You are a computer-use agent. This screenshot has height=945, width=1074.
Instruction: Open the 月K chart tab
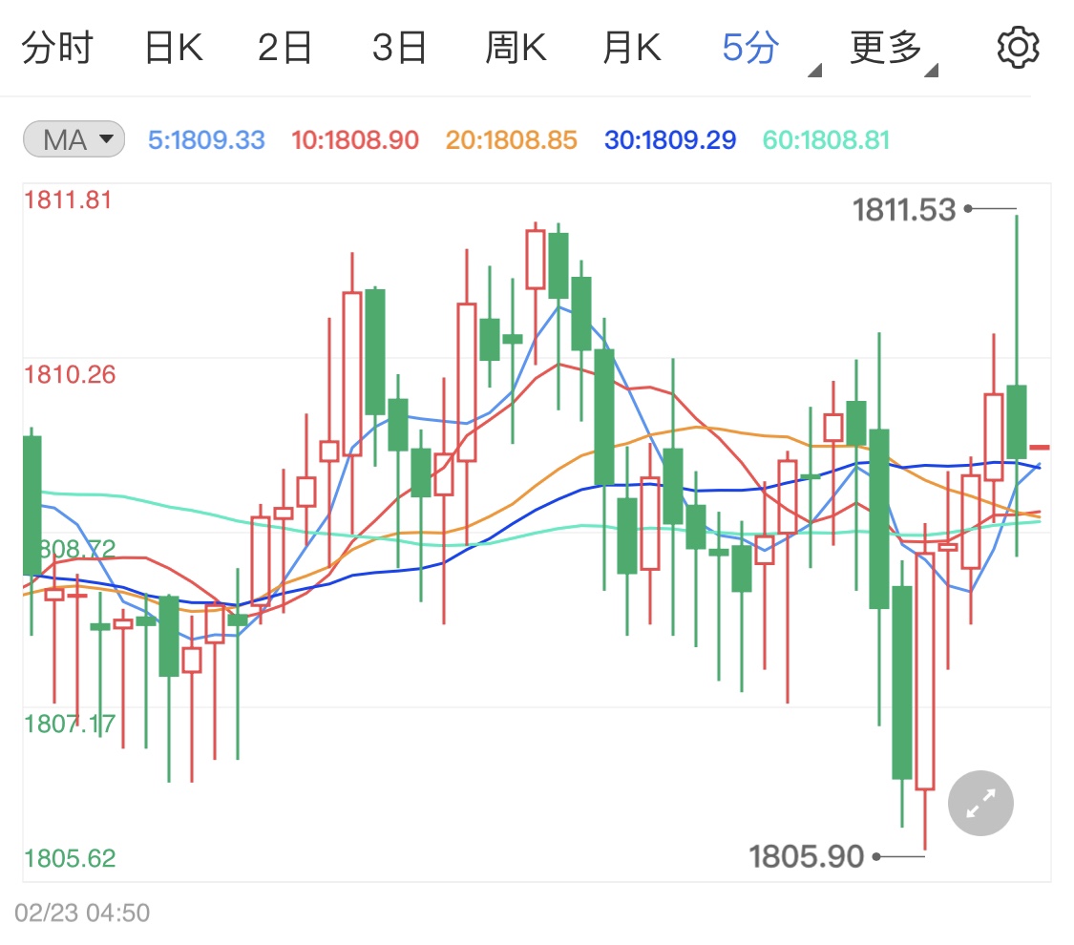pos(632,48)
